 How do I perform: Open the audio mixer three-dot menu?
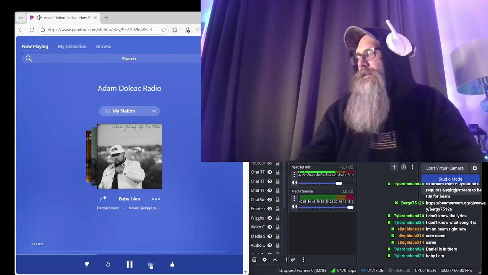tap(303, 260)
